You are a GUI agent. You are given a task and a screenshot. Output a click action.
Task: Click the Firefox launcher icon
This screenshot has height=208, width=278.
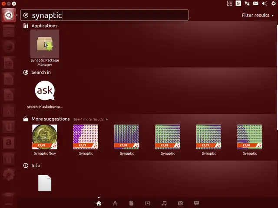(x=9, y=46)
